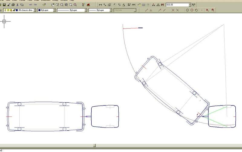The width and height of the screenshot is (242, 152).
Task: Click the Zoom Extents icon
Action: (75, 5)
